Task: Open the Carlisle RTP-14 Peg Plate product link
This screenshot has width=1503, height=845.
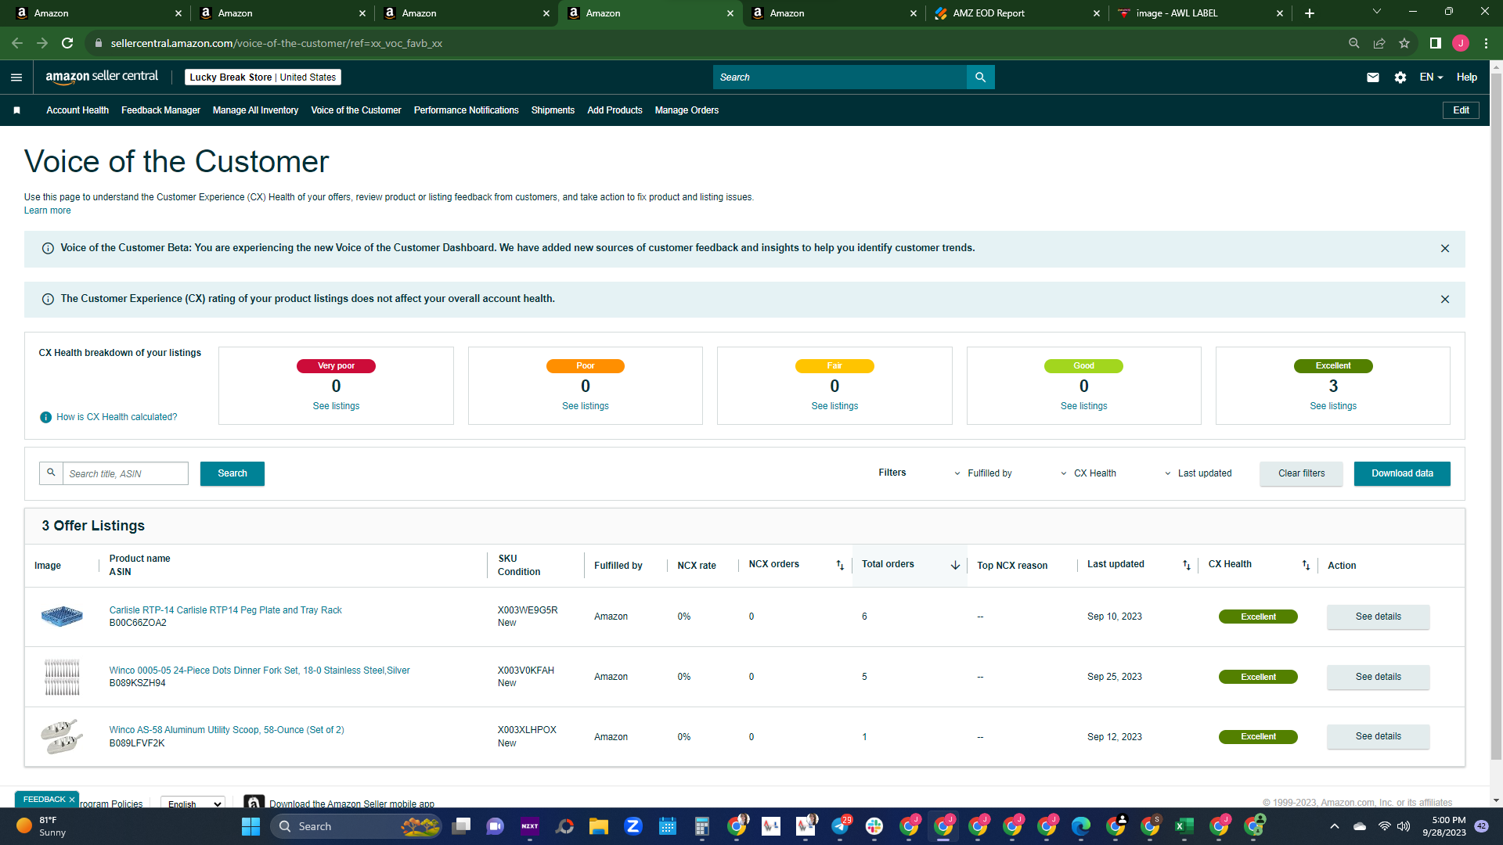Action: (225, 610)
